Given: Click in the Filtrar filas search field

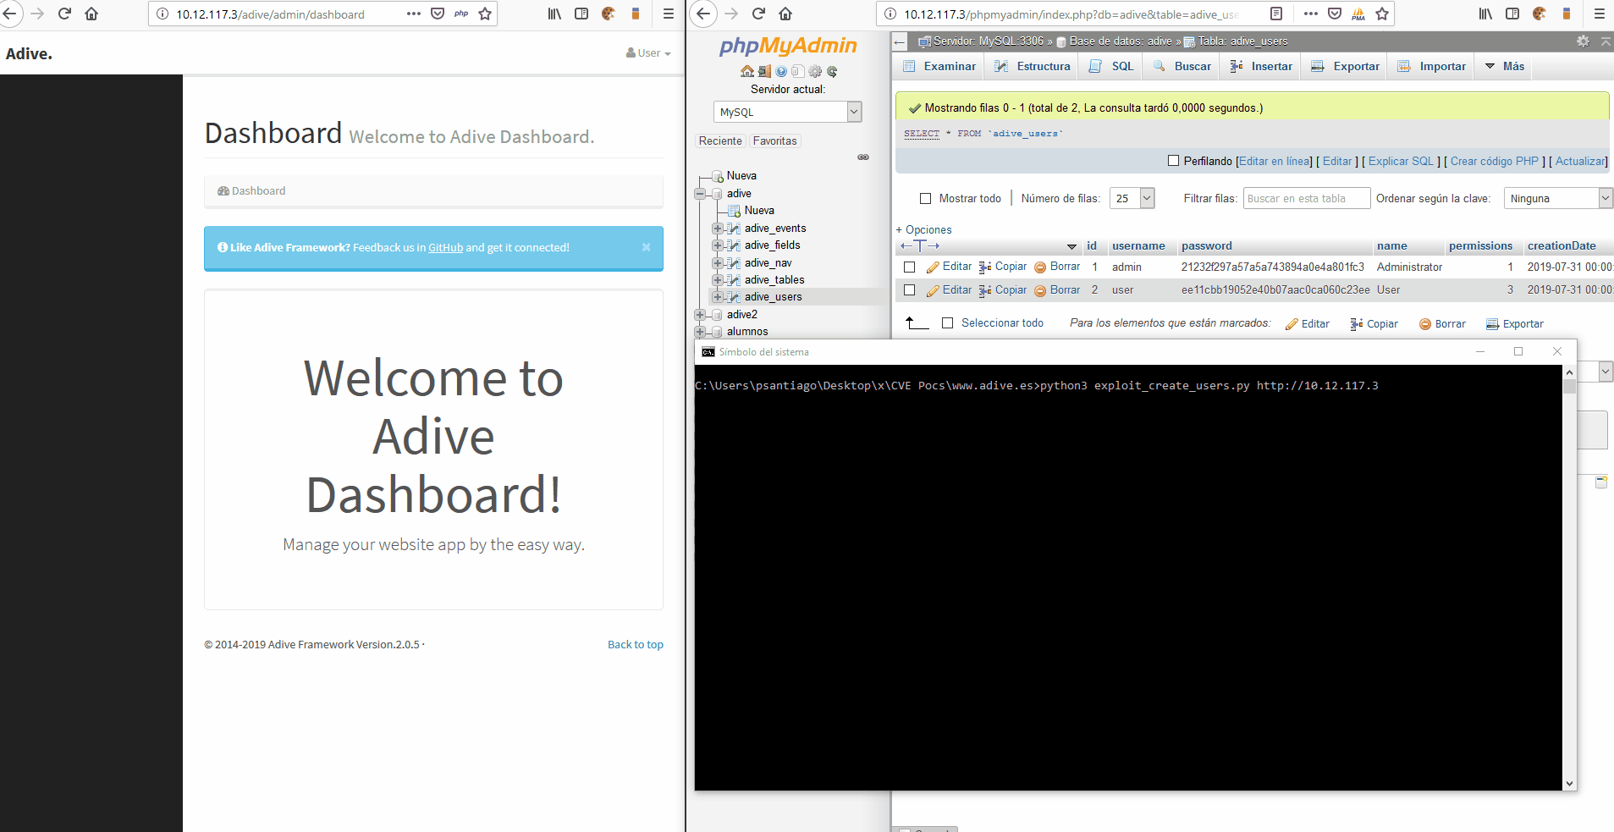Looking at the screenshot, I should pyautogui.click(x=1306, y=198).
